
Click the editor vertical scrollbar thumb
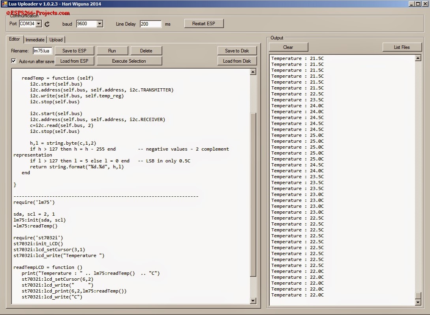253,195
